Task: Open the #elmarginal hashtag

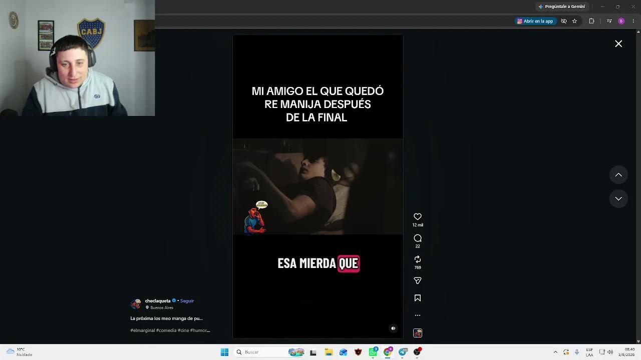Action: click(143, 330)
